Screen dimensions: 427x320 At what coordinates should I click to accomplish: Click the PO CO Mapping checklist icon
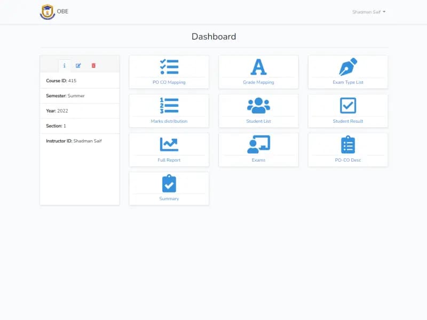click(x=169, y=67)
